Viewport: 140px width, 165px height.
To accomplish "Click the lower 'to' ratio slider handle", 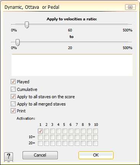I will point(18,43).
